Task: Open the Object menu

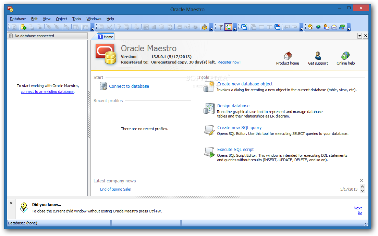Action: coord(61,19)
